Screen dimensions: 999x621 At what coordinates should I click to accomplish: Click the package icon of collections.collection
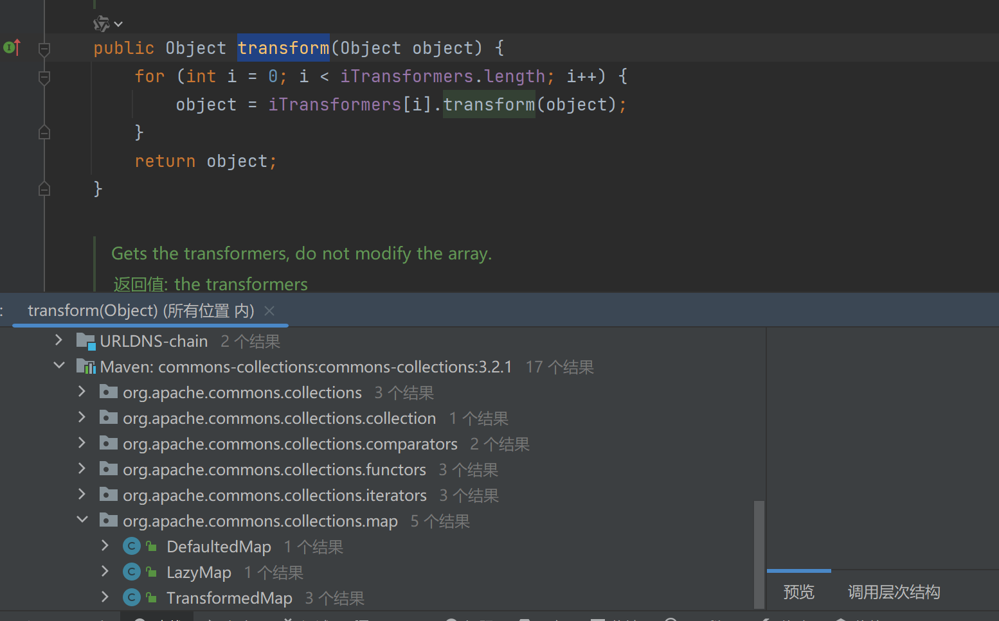click(109, 417)
